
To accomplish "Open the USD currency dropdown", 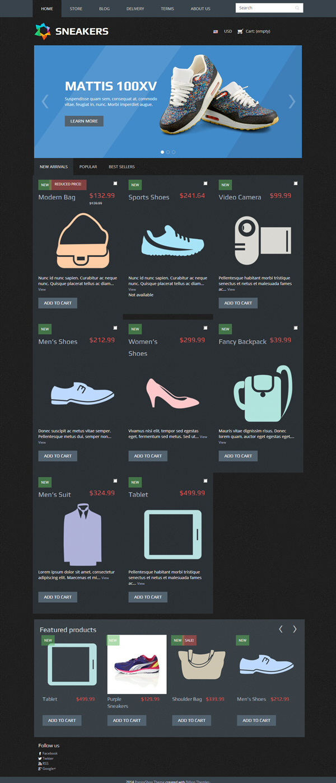I will 223,31.
